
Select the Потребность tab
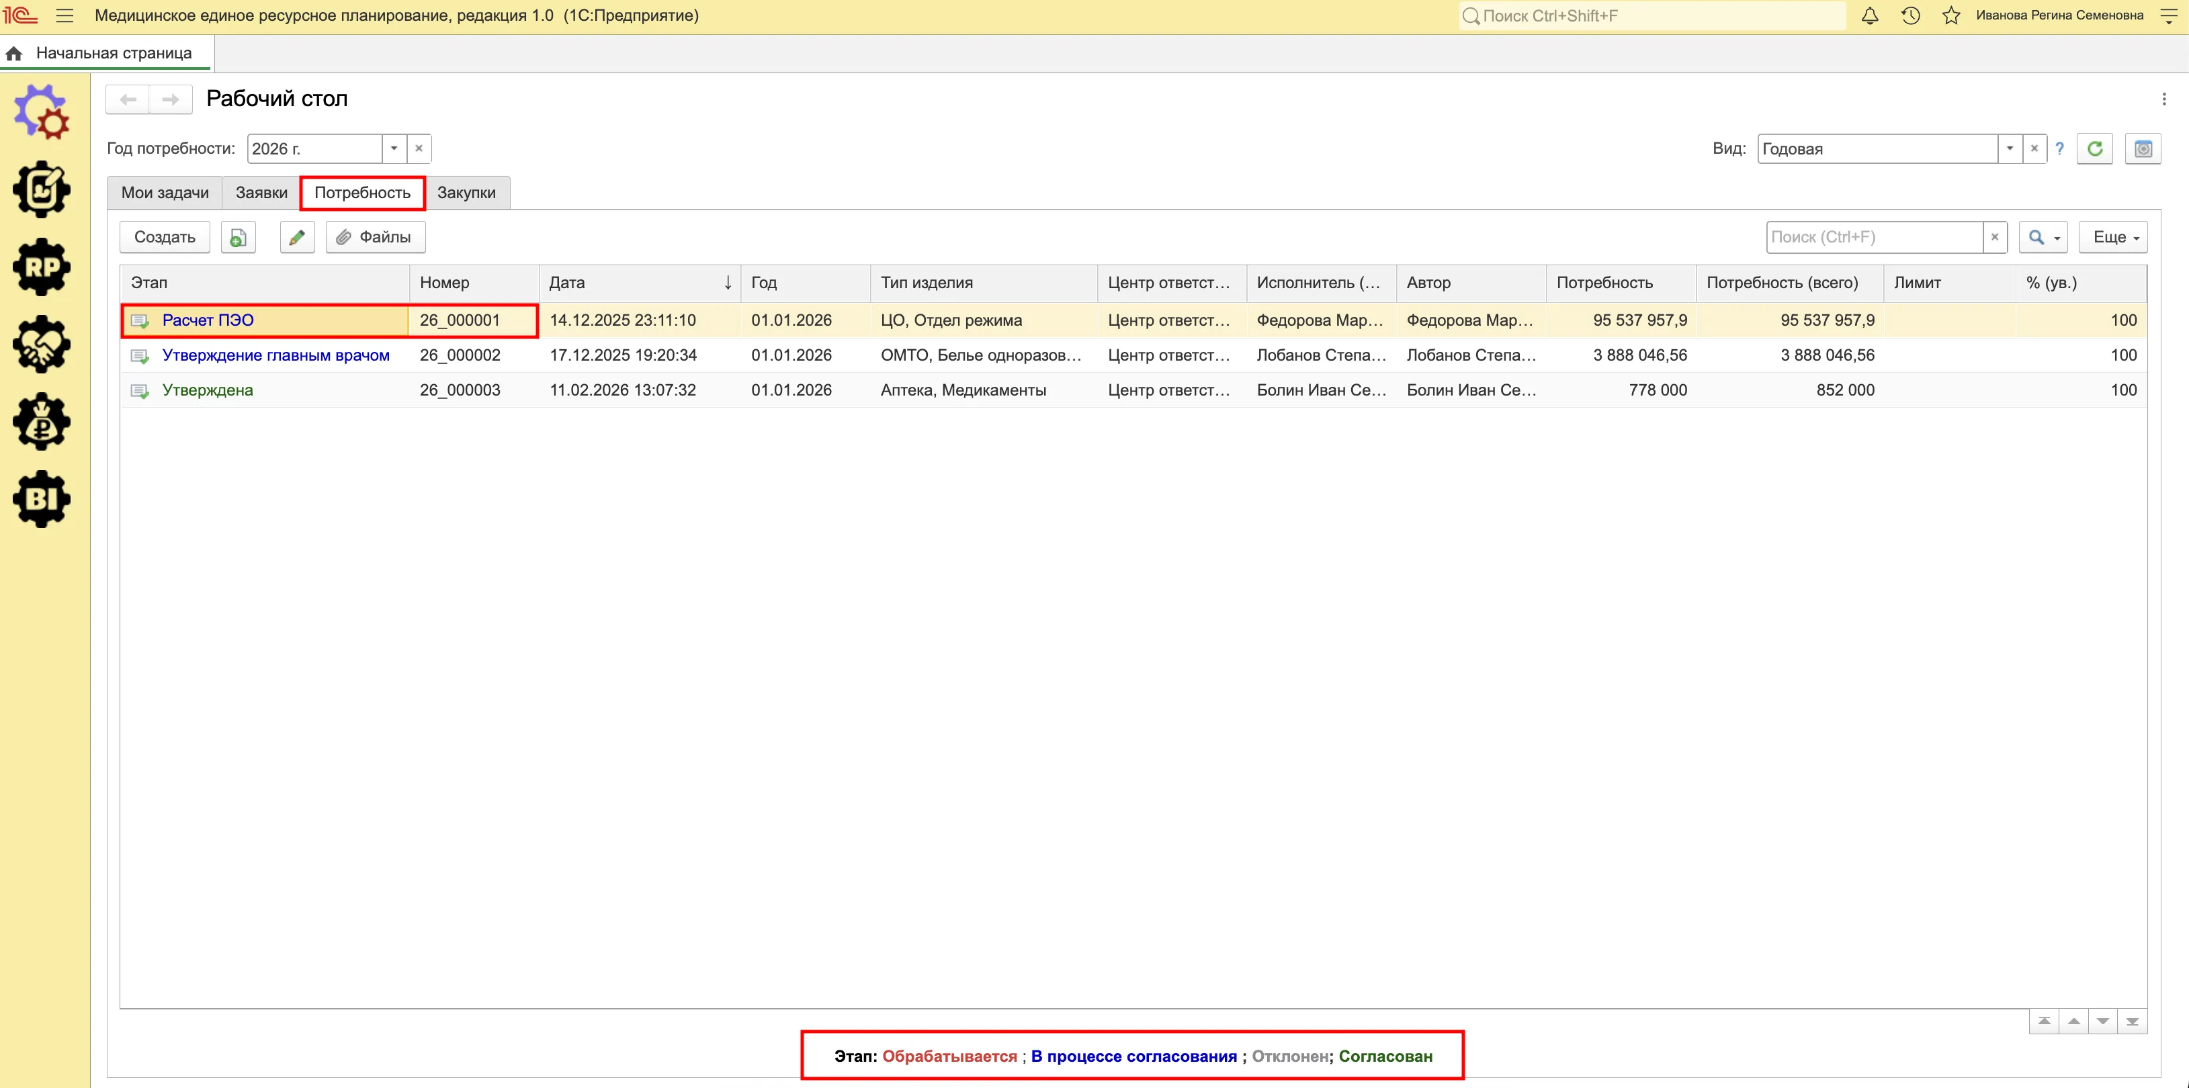point(362,193)
